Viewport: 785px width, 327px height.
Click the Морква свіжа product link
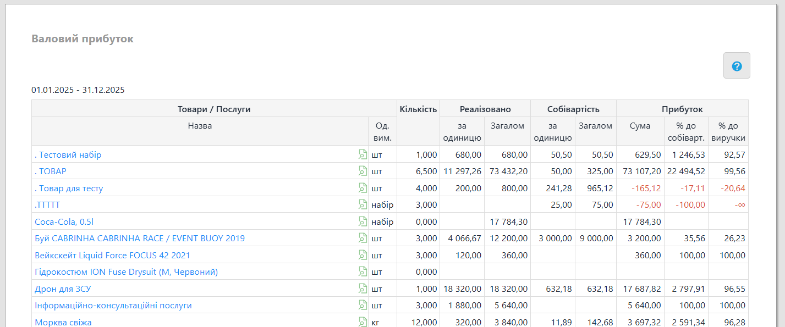pos(63,323)
